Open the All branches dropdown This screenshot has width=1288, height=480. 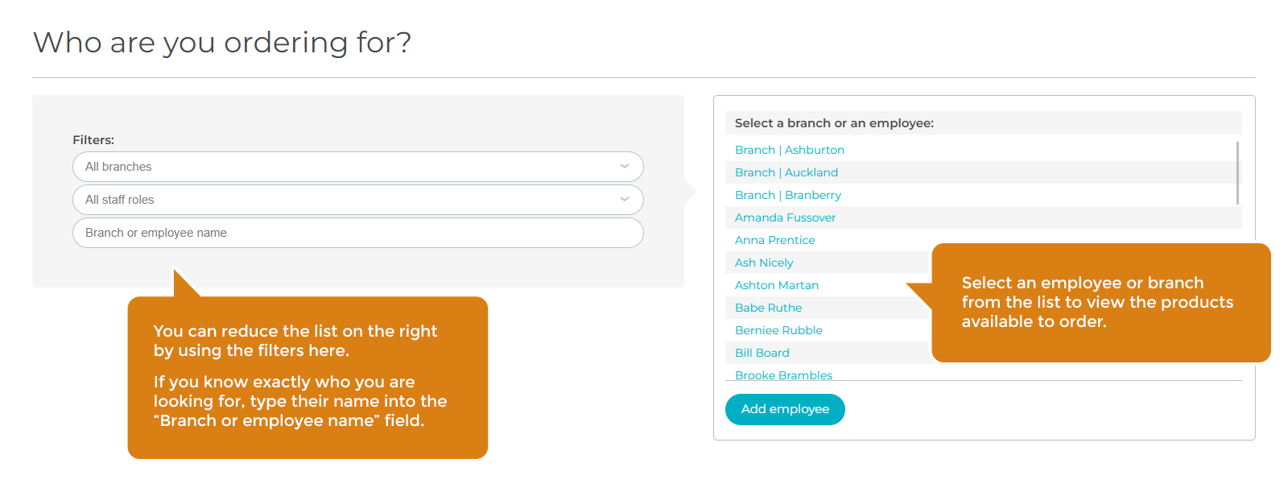tap(357, 167)
